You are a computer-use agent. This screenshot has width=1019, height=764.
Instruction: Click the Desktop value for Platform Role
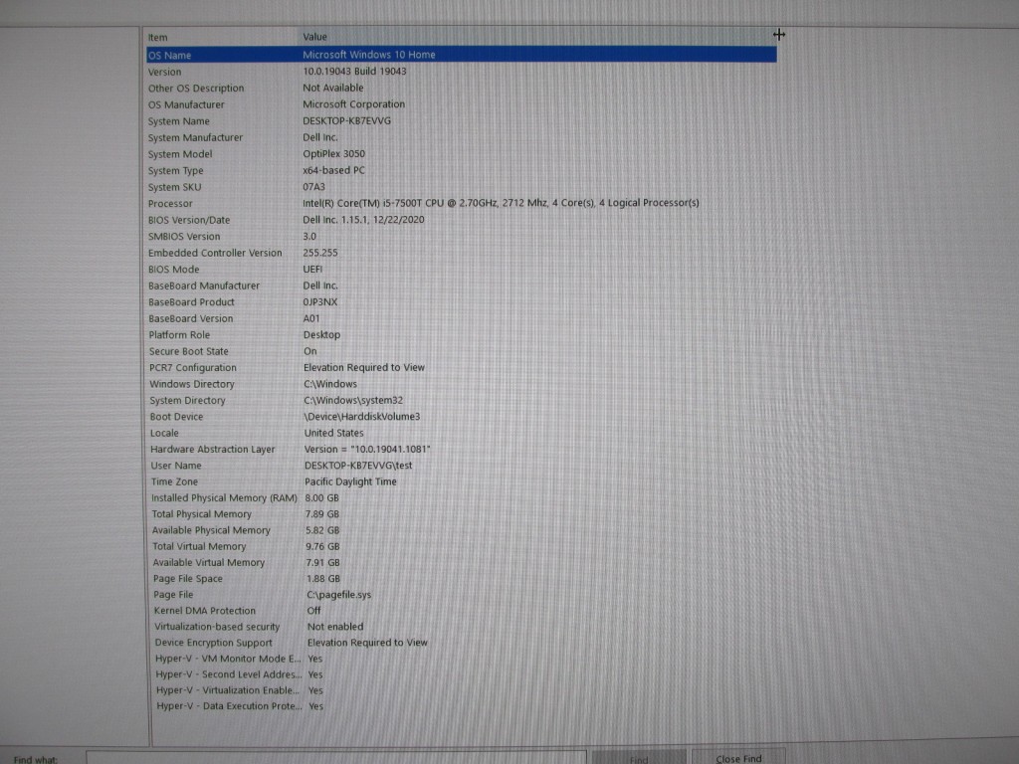click(x=321, y=334)
